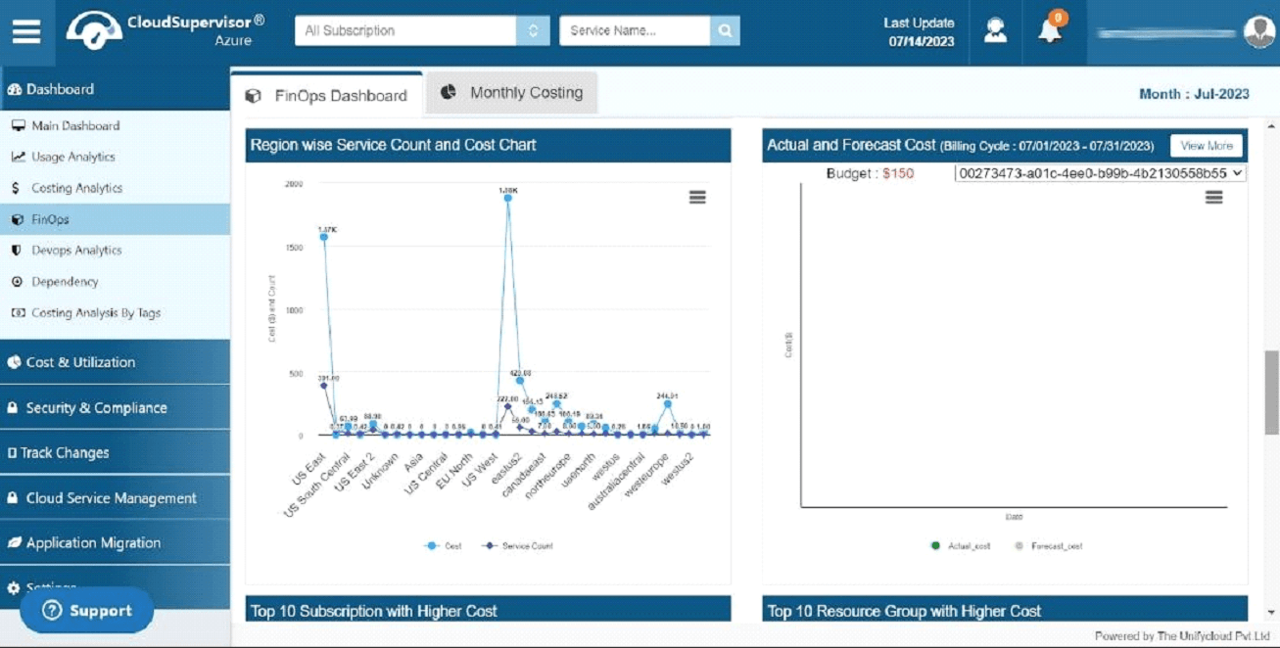Click the support agent headset icon
The height and width of the screenshot is (648, 1280).
click(x=996, y=30)
